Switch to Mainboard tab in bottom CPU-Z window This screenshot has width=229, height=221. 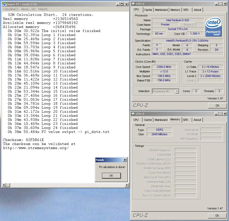click(x=161, y=120)
